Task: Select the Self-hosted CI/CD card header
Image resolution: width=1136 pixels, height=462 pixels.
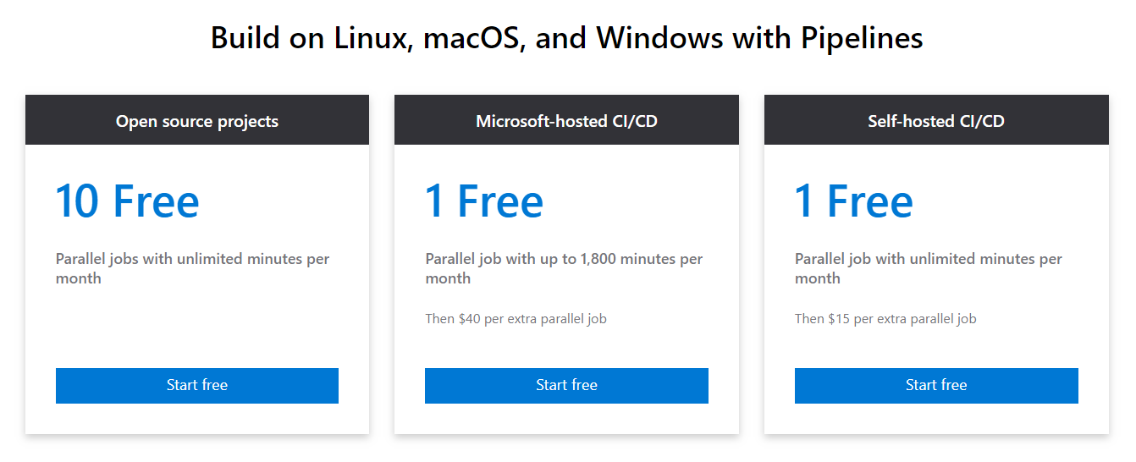Action: click(935, 121)
